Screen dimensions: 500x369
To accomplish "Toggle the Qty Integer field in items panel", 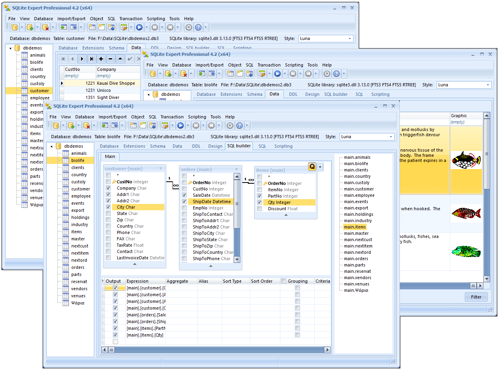I will click(260, 202).
